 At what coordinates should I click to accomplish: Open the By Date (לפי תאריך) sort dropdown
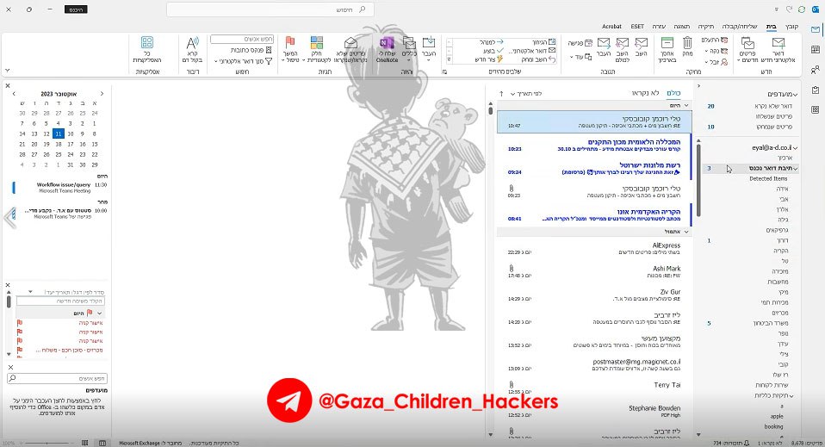(527, 93)
